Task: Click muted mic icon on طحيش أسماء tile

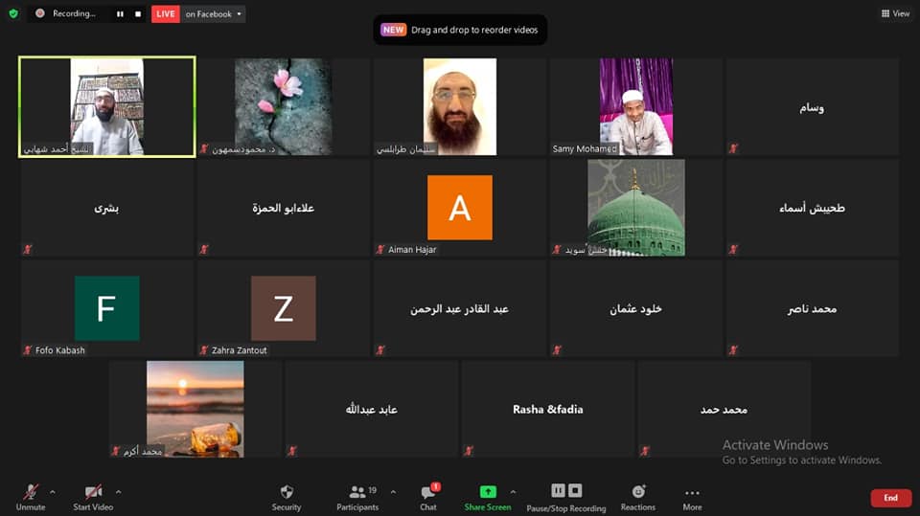Action: (733, 249)
